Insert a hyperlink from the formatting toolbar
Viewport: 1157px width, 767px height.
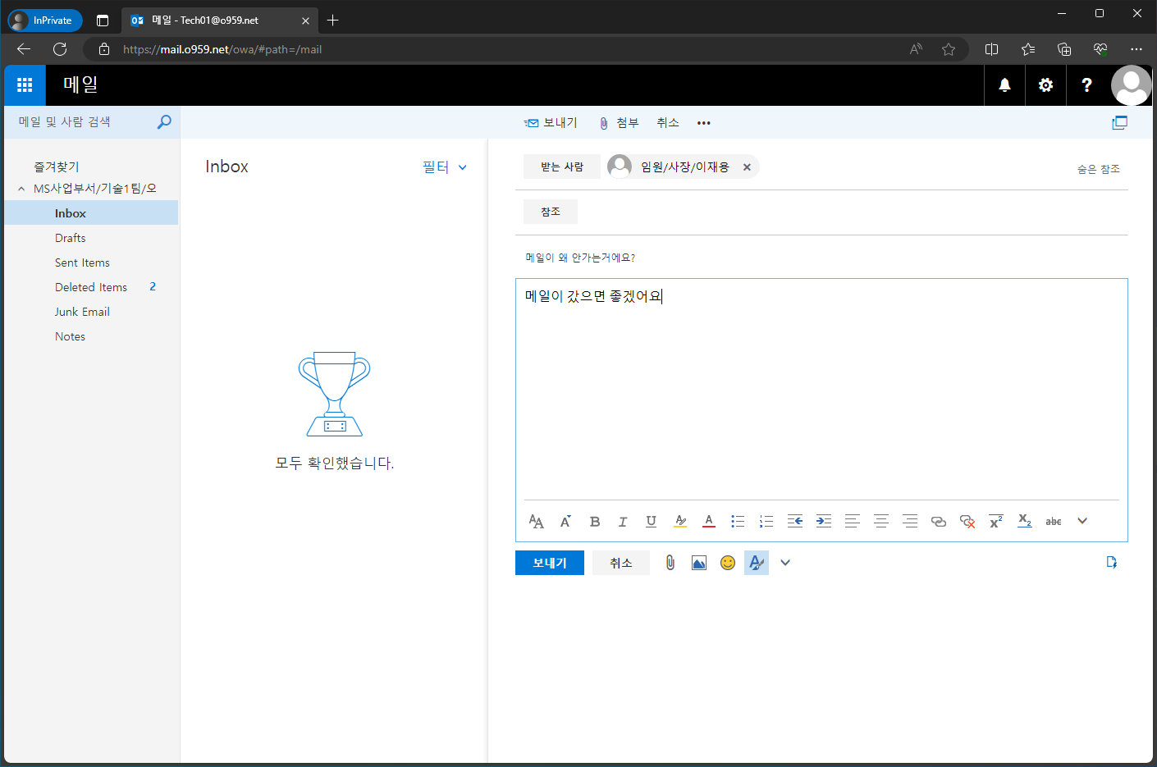(939, 521)
